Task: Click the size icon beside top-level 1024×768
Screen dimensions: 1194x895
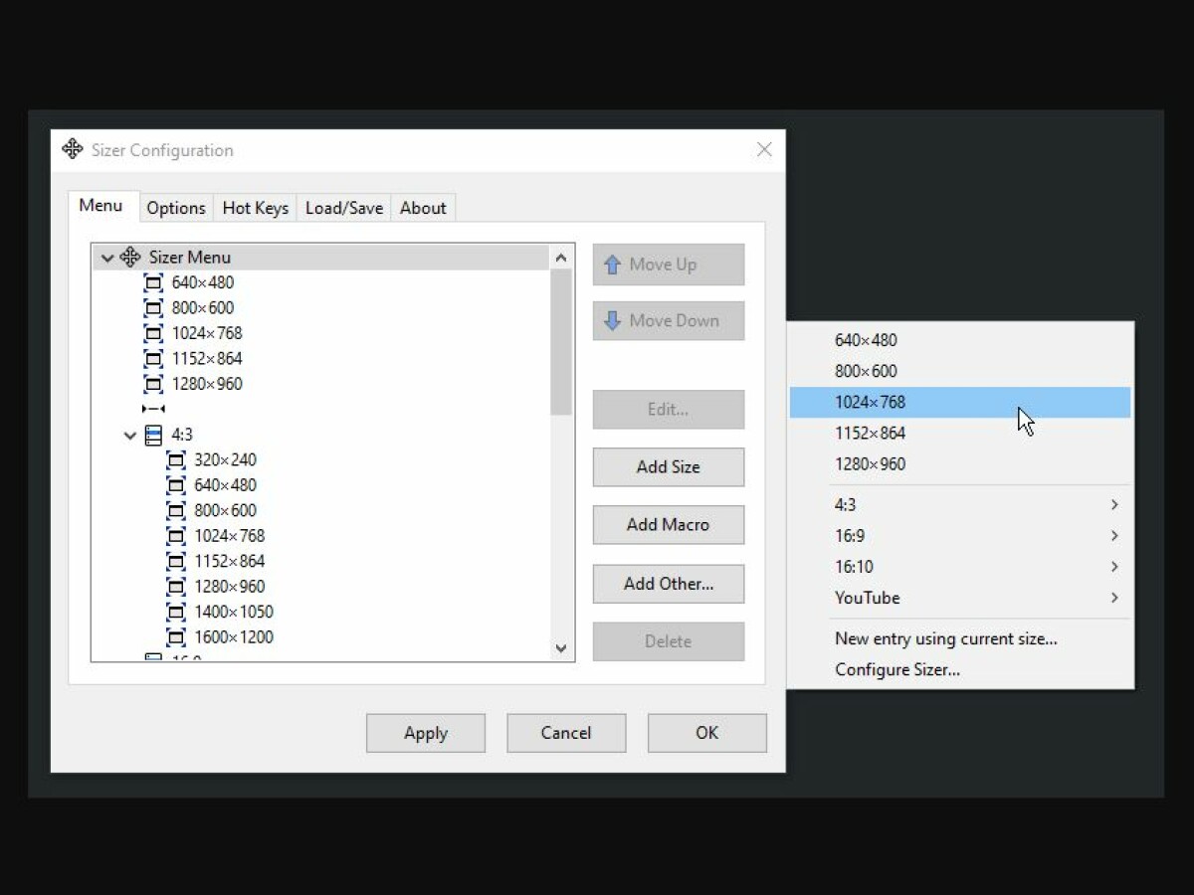Action: (x=153, y=333)
